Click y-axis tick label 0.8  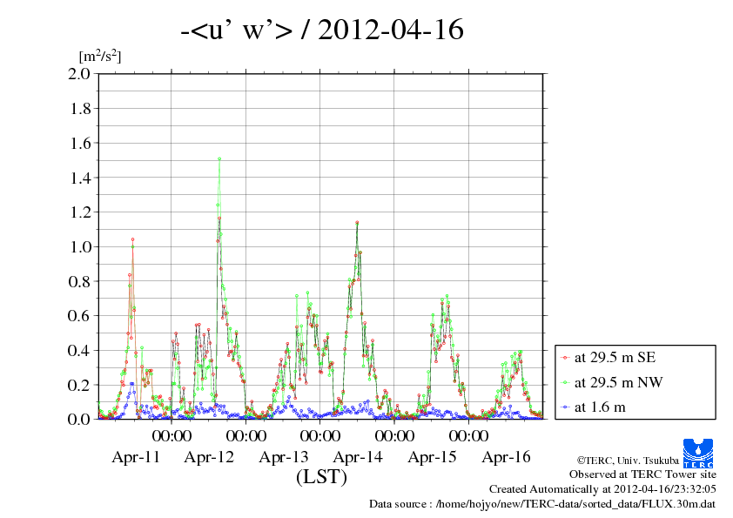click(79, 281)
